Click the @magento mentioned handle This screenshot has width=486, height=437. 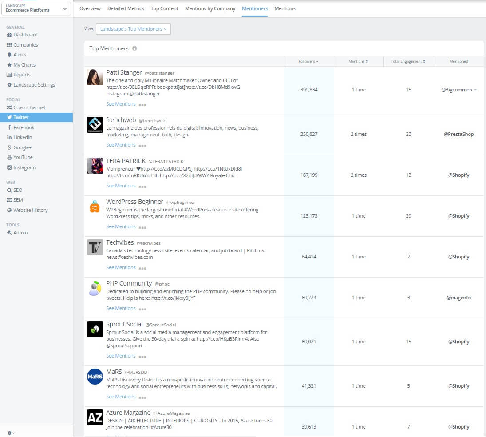tap(459, 298)
